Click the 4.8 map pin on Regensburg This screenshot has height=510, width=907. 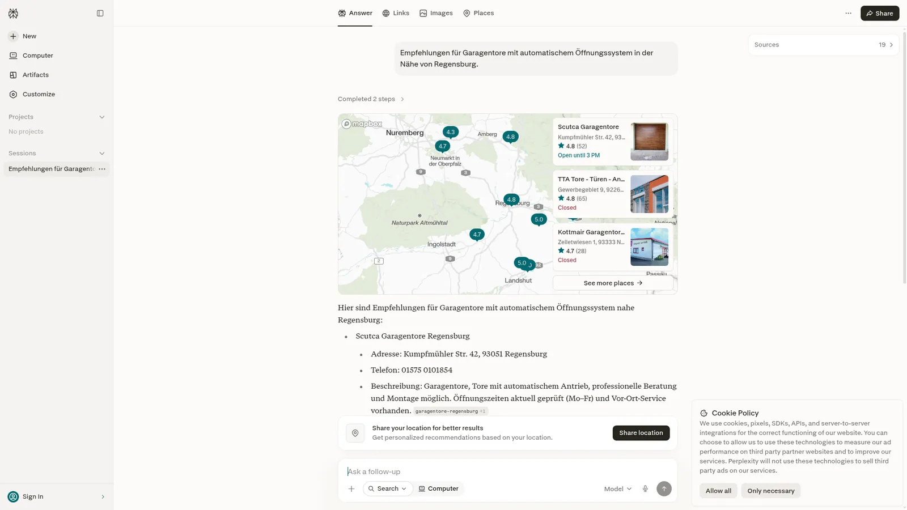511,199
